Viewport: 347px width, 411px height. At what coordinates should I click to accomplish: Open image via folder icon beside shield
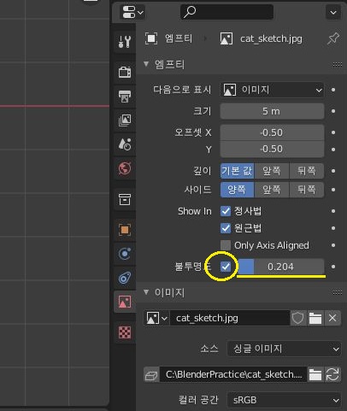click(315, 318)
